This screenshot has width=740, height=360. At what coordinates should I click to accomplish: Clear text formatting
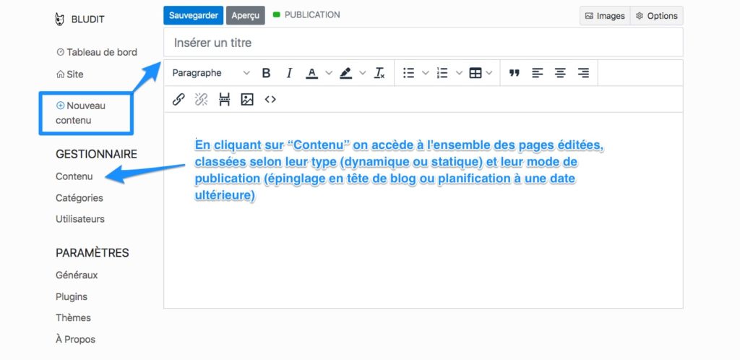[379, 73]
